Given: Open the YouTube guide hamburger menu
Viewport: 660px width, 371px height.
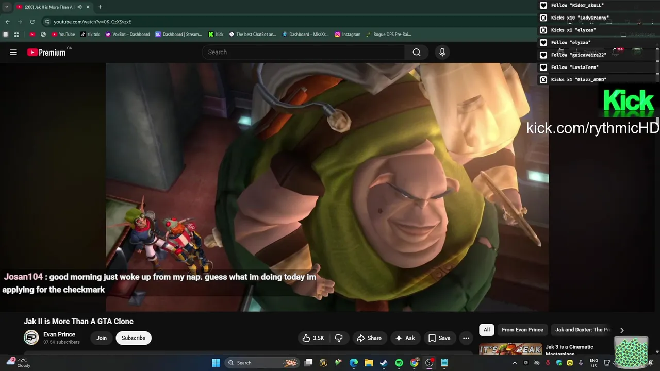Looking at the screenshot, I should point(13,52).
